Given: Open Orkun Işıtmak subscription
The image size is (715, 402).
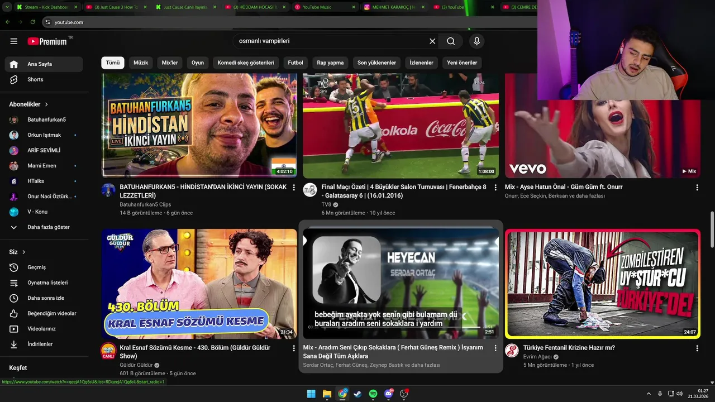Looking at the screenshot, I should [44, 135].
